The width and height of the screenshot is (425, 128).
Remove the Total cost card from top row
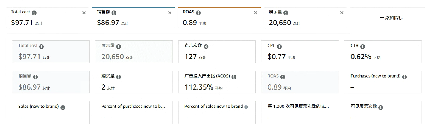[x=84, y=13]
